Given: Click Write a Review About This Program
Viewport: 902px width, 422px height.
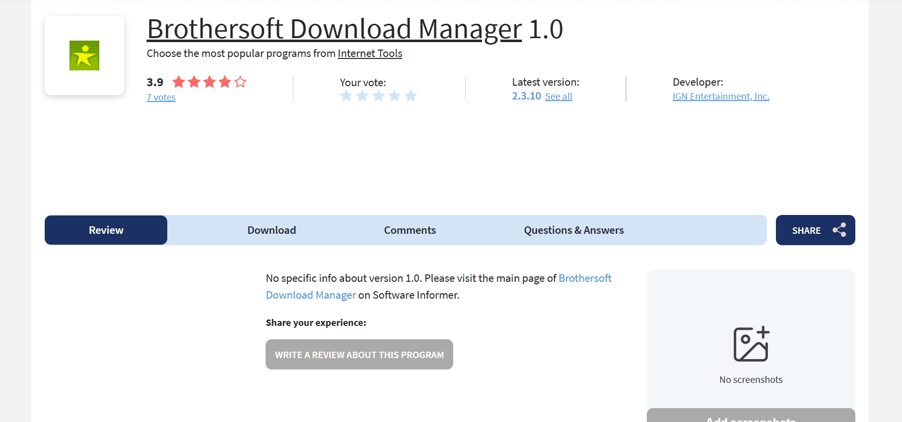Looking at the screenshot, I should click(x=359, y=355).
